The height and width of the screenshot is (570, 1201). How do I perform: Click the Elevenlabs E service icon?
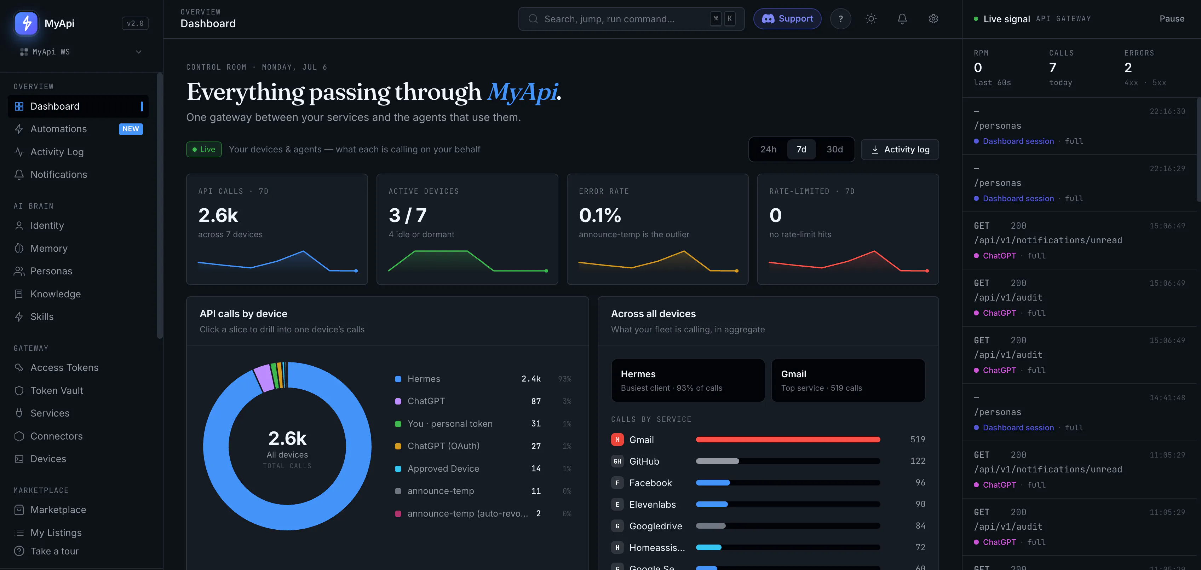pyautogui.click(x=617, y=504)
